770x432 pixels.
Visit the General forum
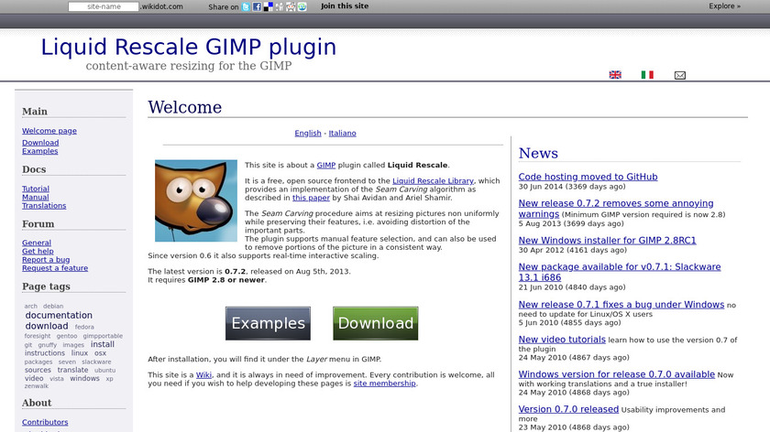[x=37, y=243]
